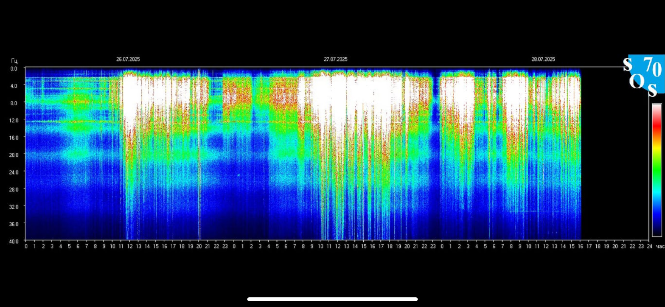
Task: Click the vertical color intensity scale bar
Action: (x=656, y=170)
